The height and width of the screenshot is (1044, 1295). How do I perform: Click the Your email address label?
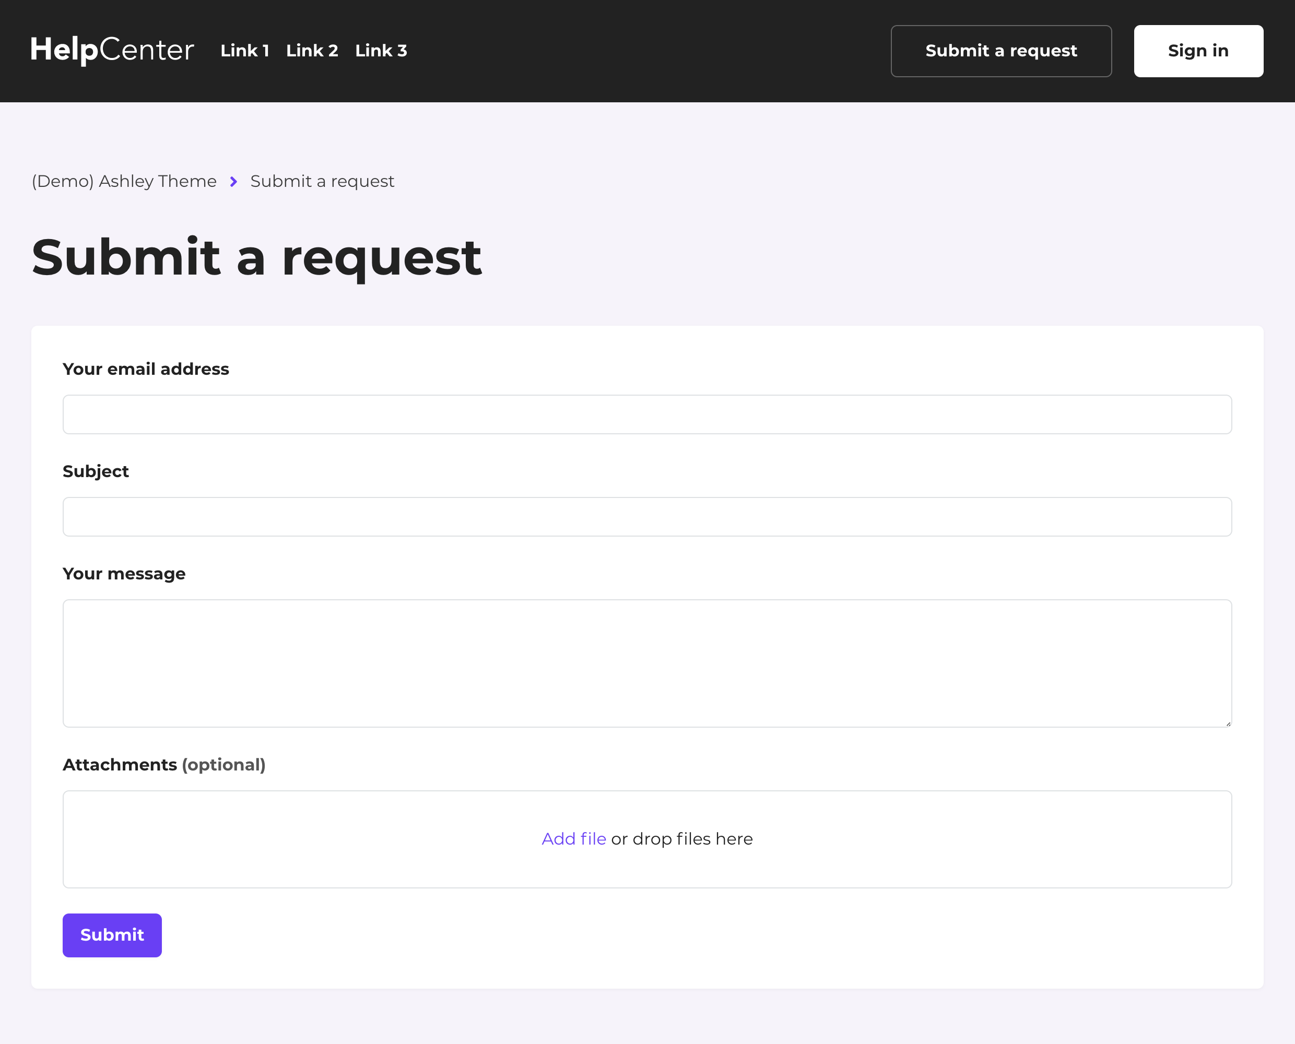(146, 369)
